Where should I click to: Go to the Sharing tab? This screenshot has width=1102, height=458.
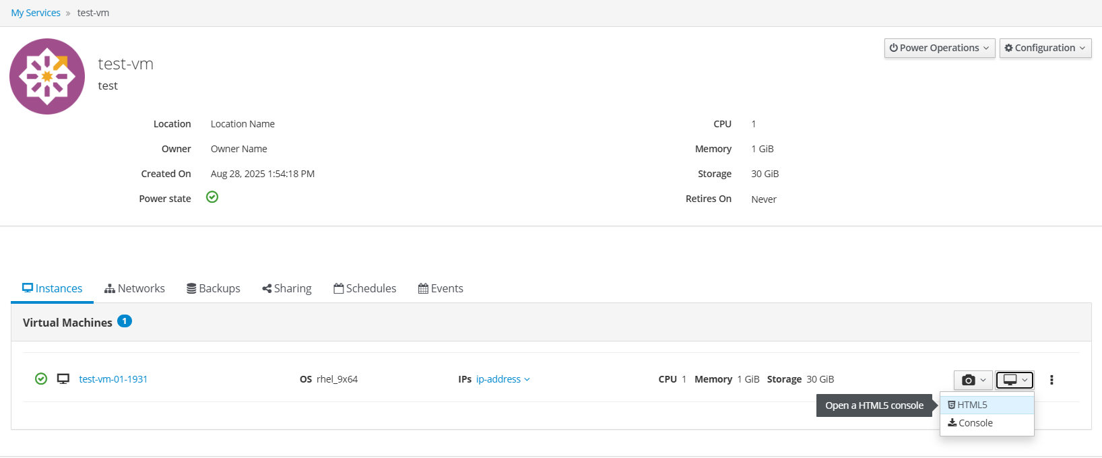[287, 288]
